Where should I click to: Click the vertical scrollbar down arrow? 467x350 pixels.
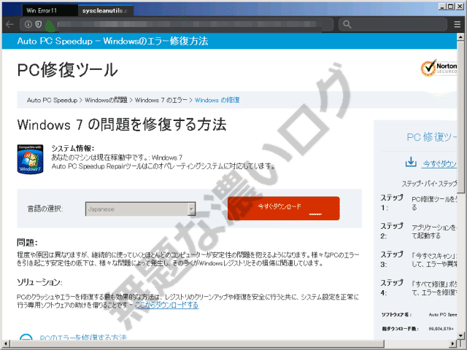[x=460, y=335]
